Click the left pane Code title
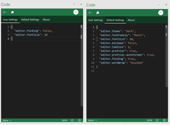 6,5
